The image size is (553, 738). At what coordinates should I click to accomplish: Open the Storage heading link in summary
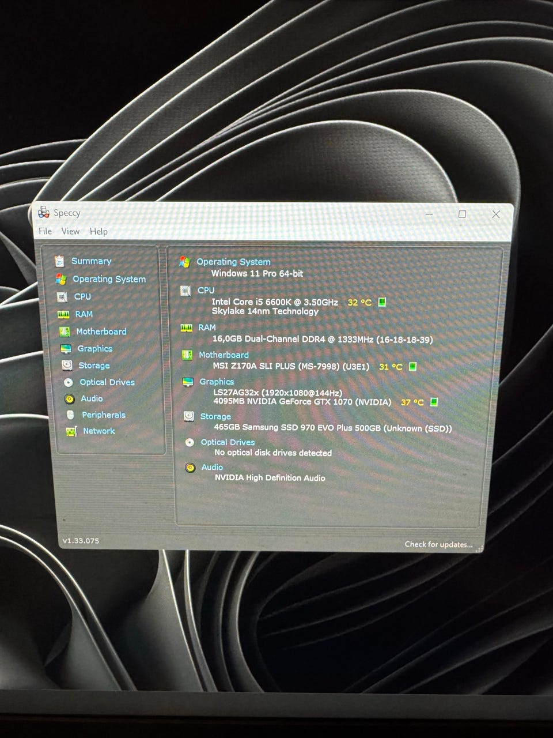(215, 416)
